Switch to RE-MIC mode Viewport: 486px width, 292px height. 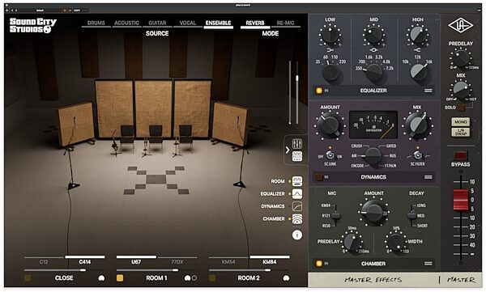coord(285,23)
